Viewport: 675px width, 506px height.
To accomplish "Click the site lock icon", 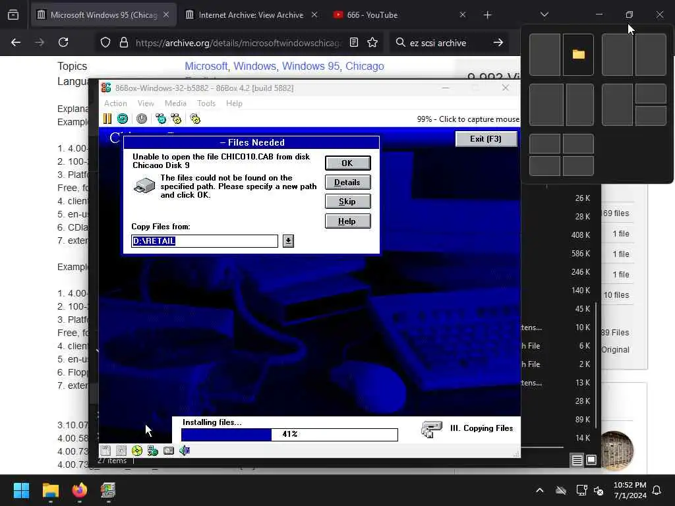I will [124, 42].
